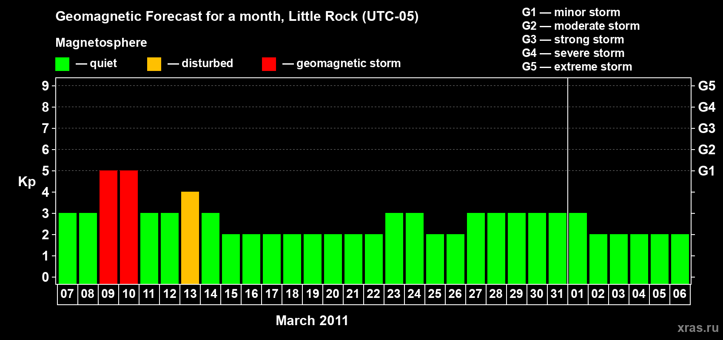The height and width of the screenshot is (340, 723).
Task: Click the green bar for day 20
Action: click(x=333, y=259)
